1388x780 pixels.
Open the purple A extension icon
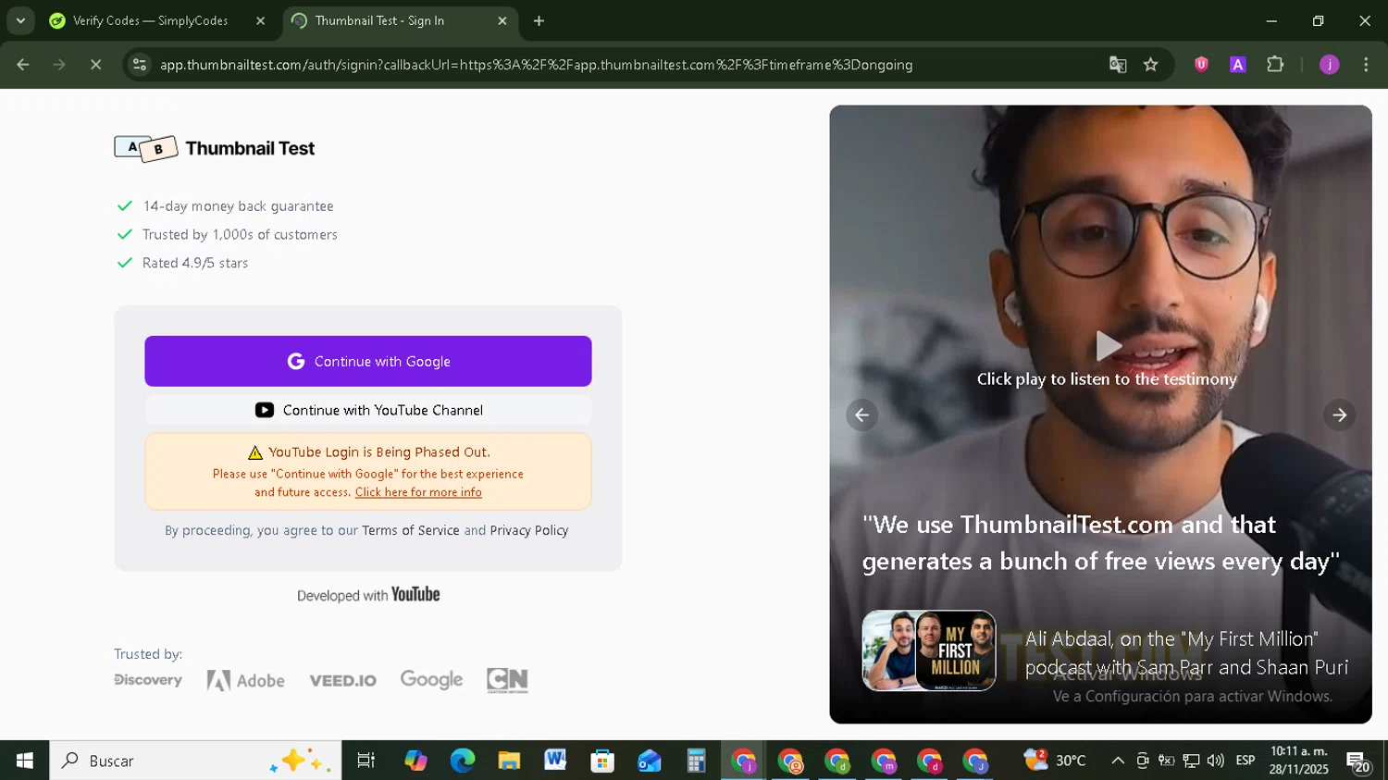click(1238, 65)
